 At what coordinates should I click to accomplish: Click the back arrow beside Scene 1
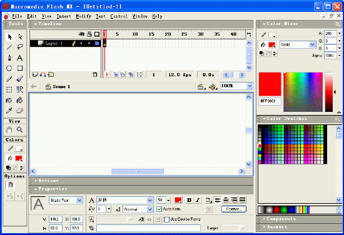click(x=34, y=87)
